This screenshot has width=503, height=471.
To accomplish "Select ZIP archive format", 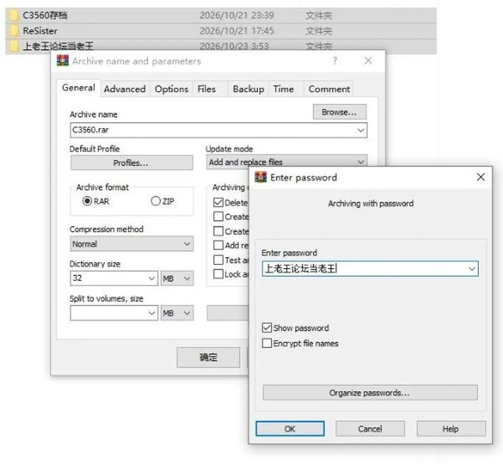I will 156,201.
